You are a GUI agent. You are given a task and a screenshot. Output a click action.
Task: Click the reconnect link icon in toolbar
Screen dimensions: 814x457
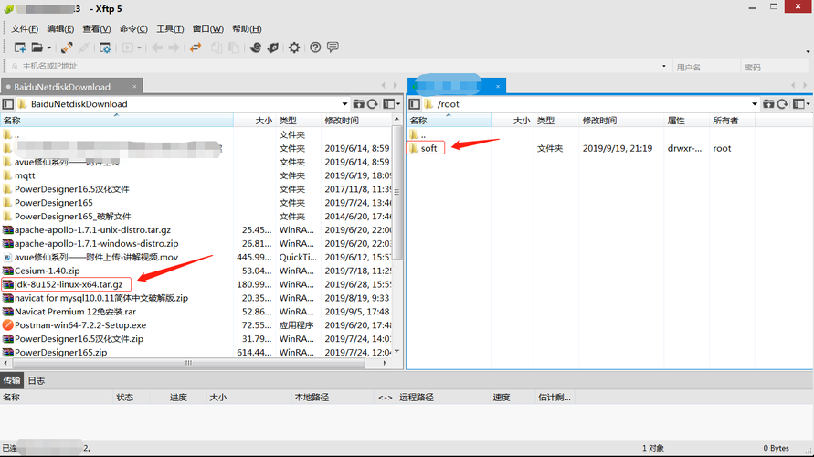click(x=67, y=48)
